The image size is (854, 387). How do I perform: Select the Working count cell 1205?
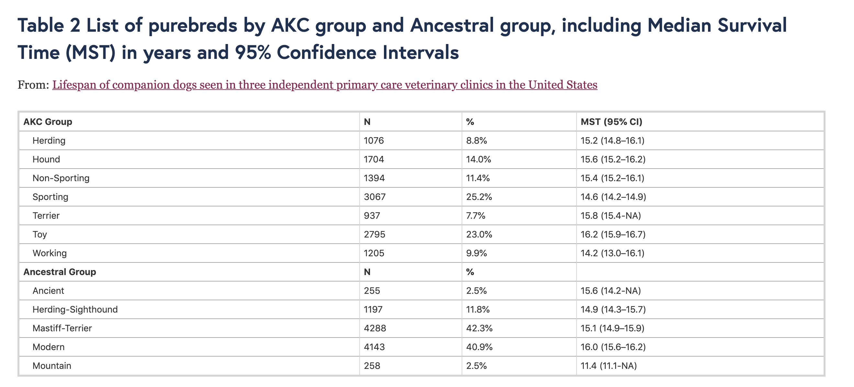click(374, 253)
